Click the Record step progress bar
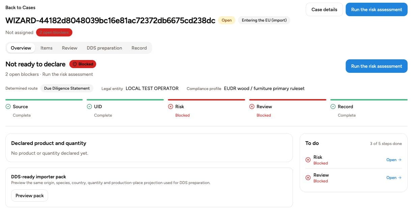Image resolution: width=413 pixels, height=210 pixels. coord(369,100)
